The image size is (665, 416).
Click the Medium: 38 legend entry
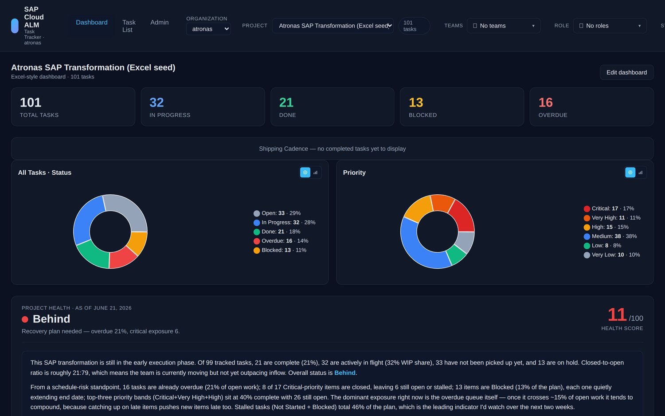click(x=610, y=236)
